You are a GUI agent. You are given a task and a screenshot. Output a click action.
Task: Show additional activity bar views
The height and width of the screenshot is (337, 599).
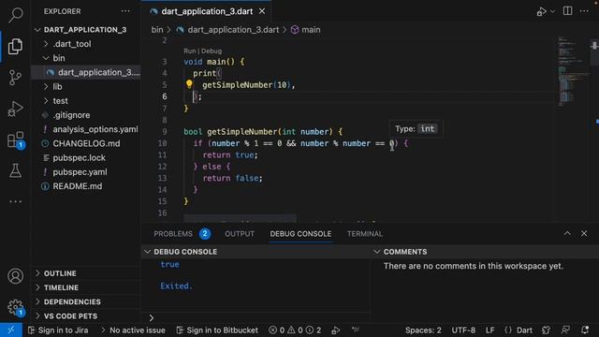[15, 201]
